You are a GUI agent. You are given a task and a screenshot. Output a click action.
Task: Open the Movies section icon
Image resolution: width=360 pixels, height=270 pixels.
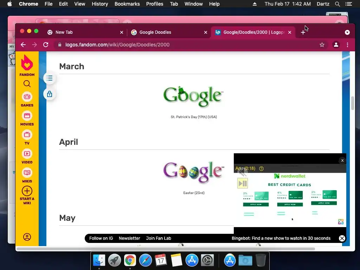click(27, 116)
